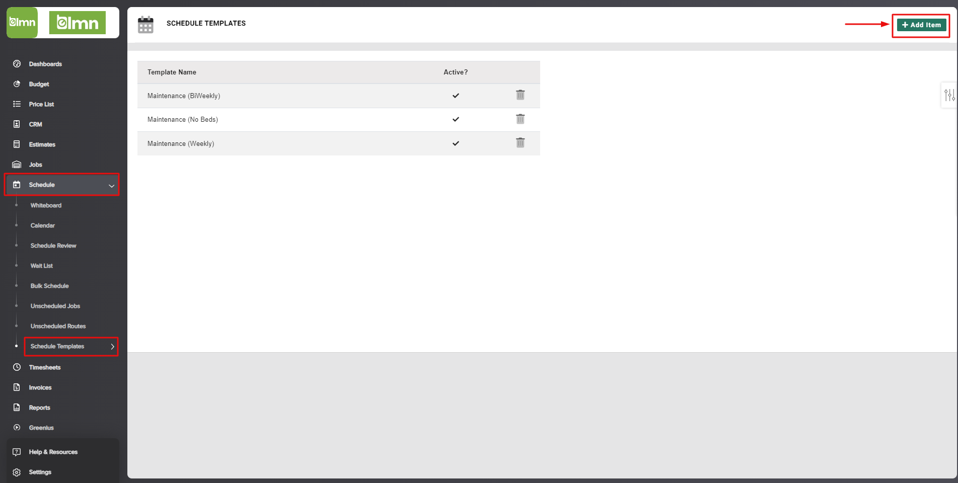958x483 pixels.
Task: Open Help & Resources link
Action: click(x=53, y=452)
